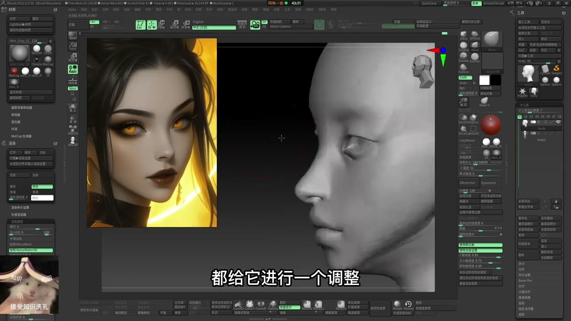The width and height of the screenshot is (571, 321).
Task: Expand the 拆分 subtool section
Action: point(521,263)
